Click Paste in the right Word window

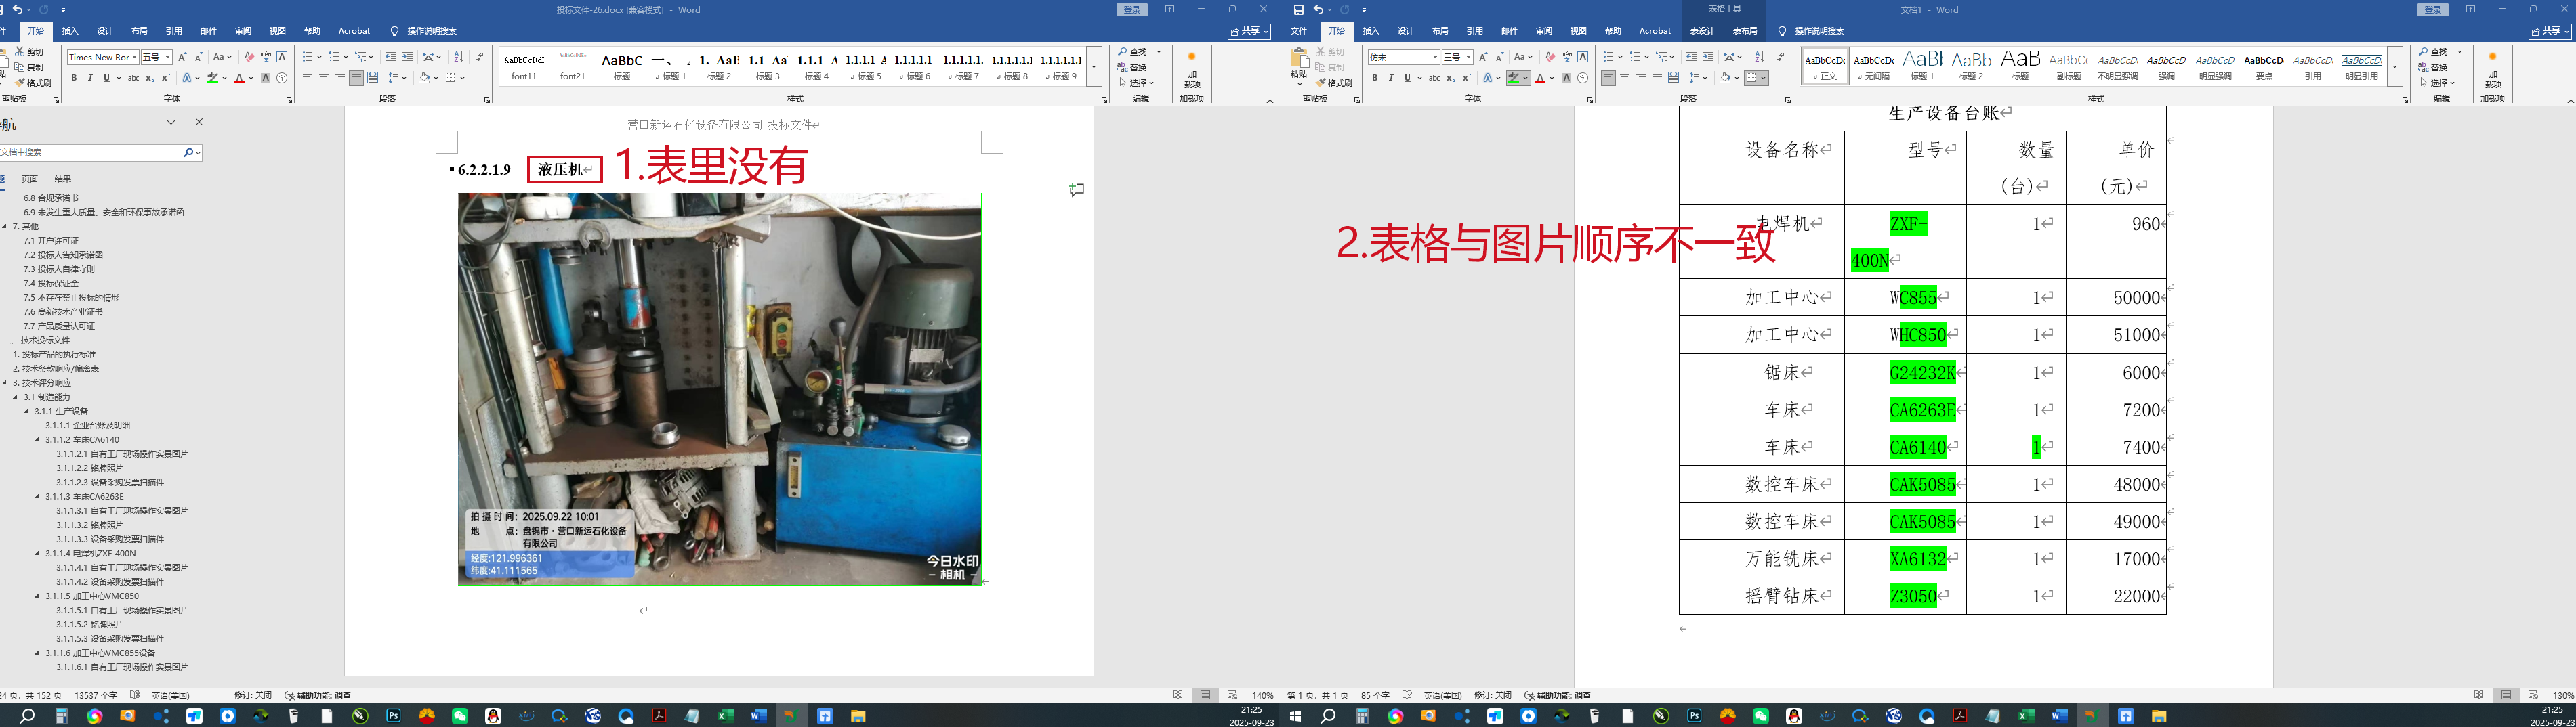coord(1299,65)
